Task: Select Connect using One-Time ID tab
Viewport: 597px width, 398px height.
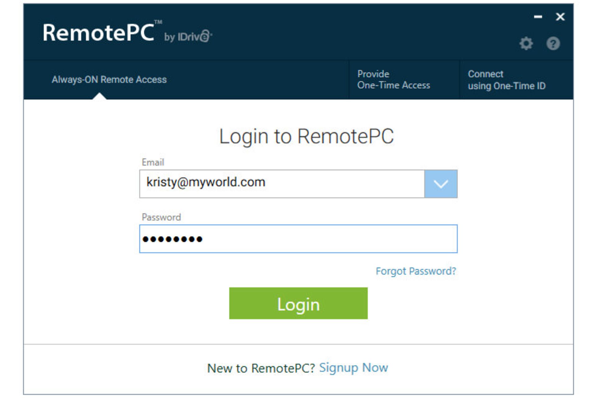Action: (507, 80)
